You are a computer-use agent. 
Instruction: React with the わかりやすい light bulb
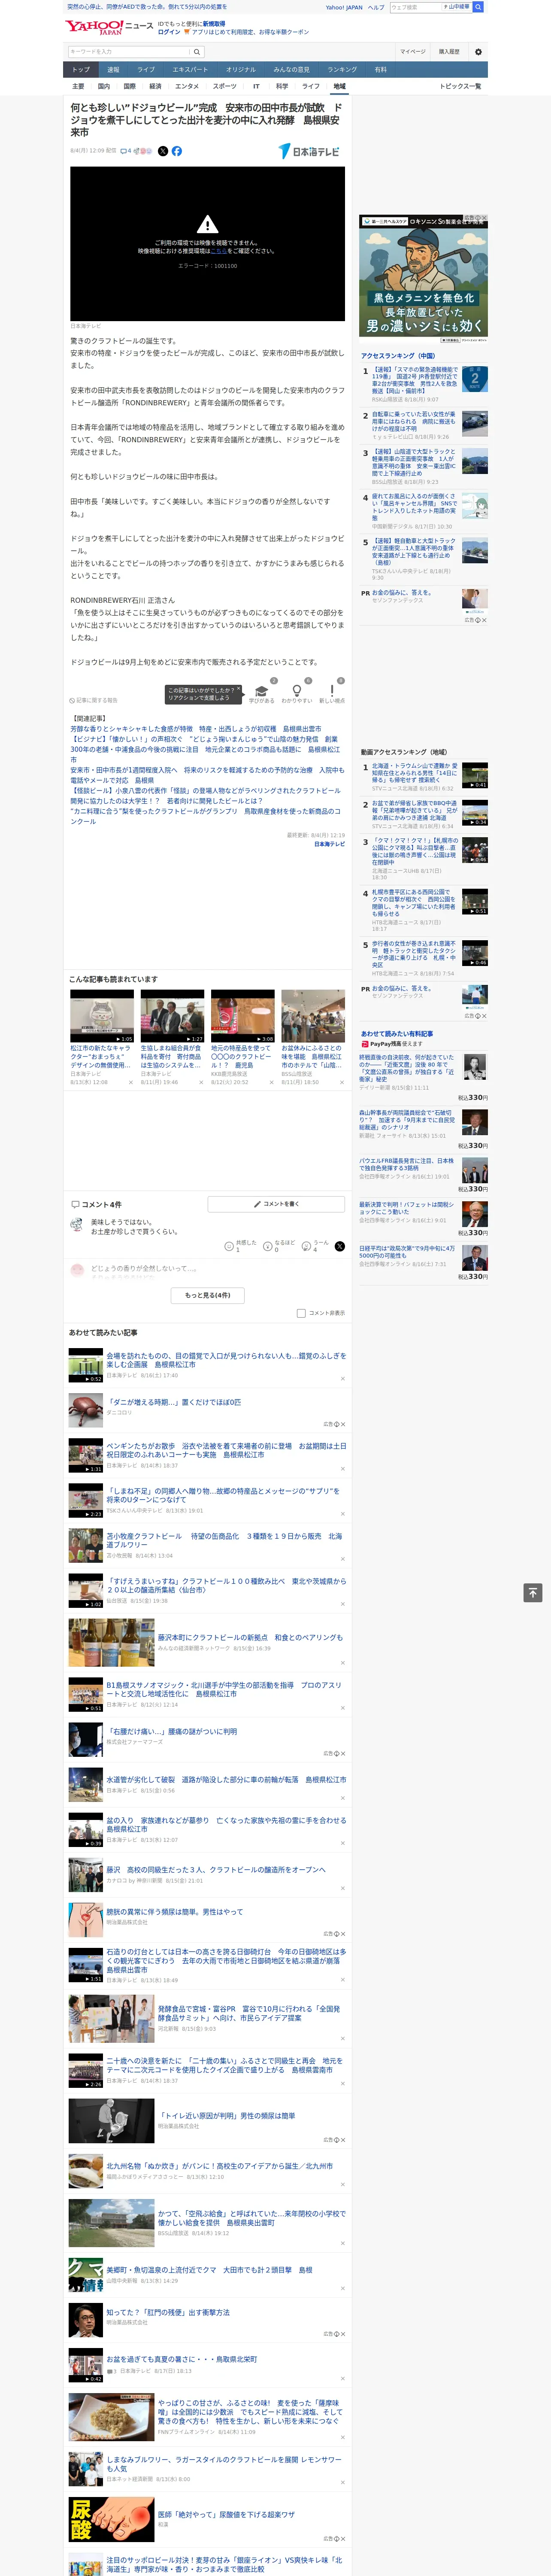click(296, 691)
